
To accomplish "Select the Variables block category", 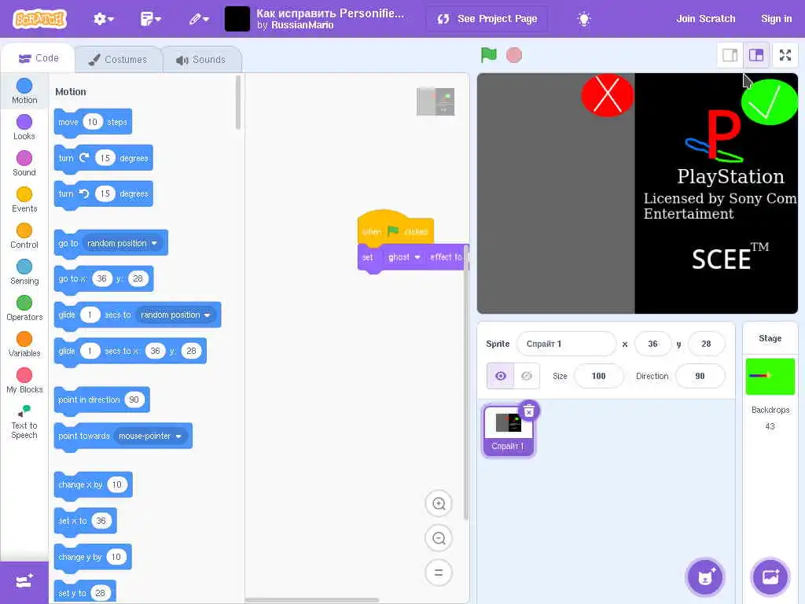I will (x=24, y=344).
